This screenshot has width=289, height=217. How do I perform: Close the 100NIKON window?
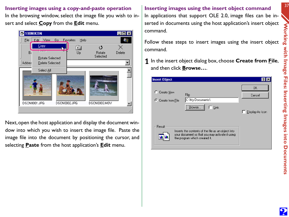coord(129,33)
